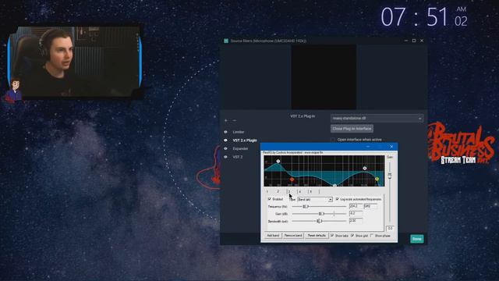Click the streamer webcam overlay
The image size is (499, 281).
(75, 62)
